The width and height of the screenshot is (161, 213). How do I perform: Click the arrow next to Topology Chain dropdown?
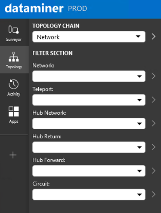tap(154, 37)
